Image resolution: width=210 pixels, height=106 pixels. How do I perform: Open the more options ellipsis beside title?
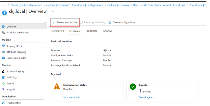52,11
